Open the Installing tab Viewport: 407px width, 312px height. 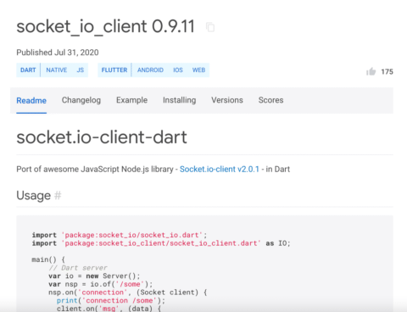click(x=179, y=100)
